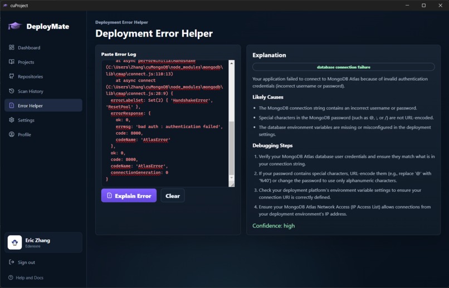Click the textarea resize handle corner

232,185
